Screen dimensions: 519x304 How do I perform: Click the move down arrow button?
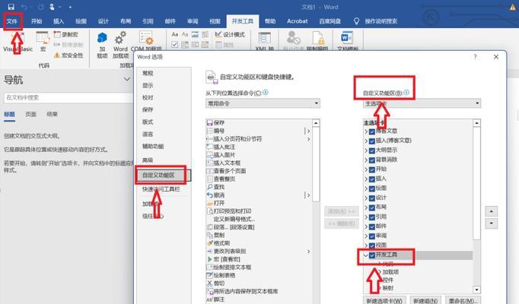491,223
